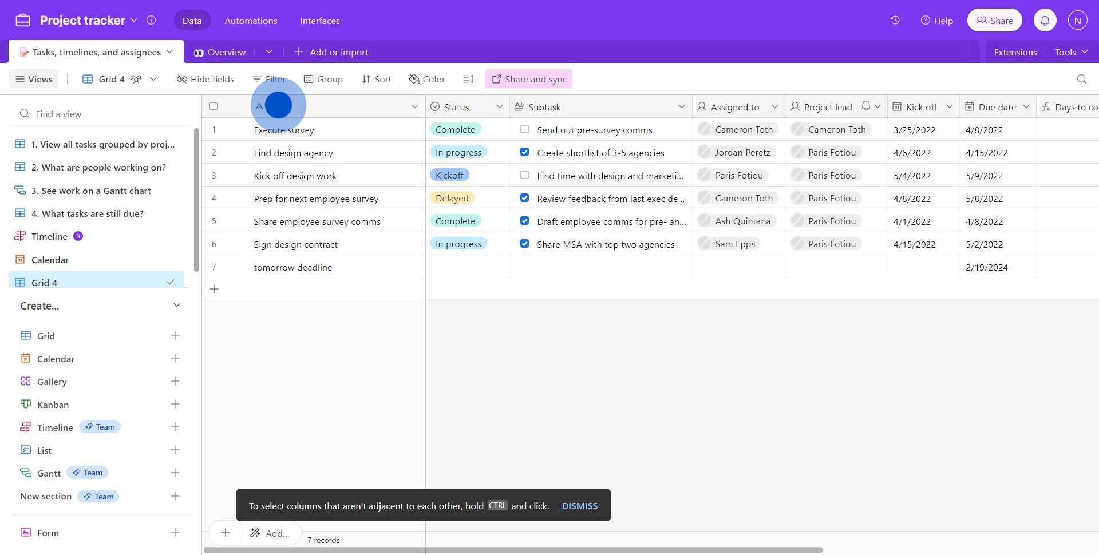Viewport: 1099px width, 555px height.
Task: Click the search magnifier icon in toolbar
Action: 1081,79
